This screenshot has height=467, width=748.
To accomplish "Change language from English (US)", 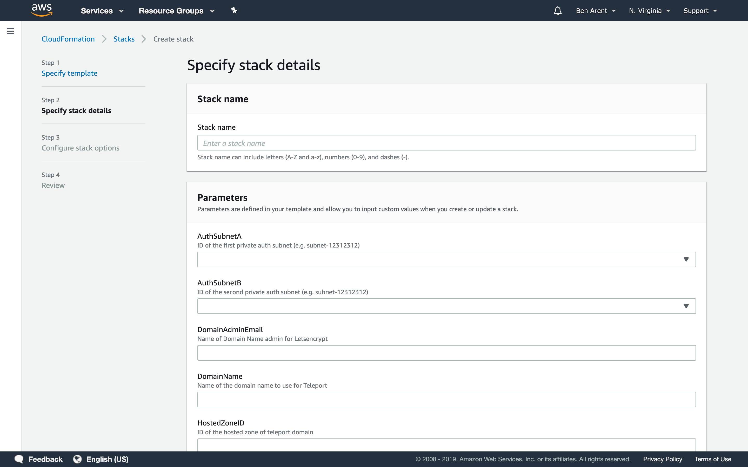I will coord(107,459).
